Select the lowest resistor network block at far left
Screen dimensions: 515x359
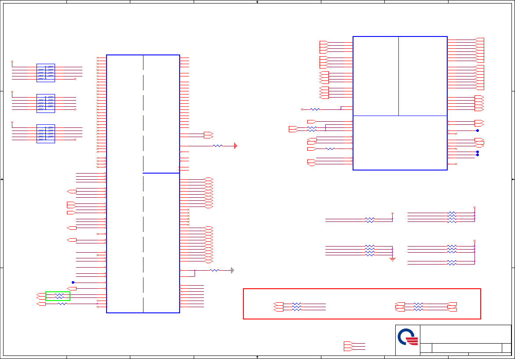(x=46, y=134)
